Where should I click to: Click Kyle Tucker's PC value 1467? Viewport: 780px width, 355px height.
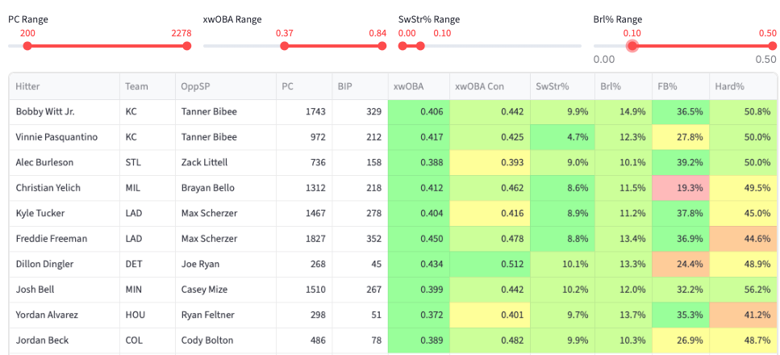304,214
